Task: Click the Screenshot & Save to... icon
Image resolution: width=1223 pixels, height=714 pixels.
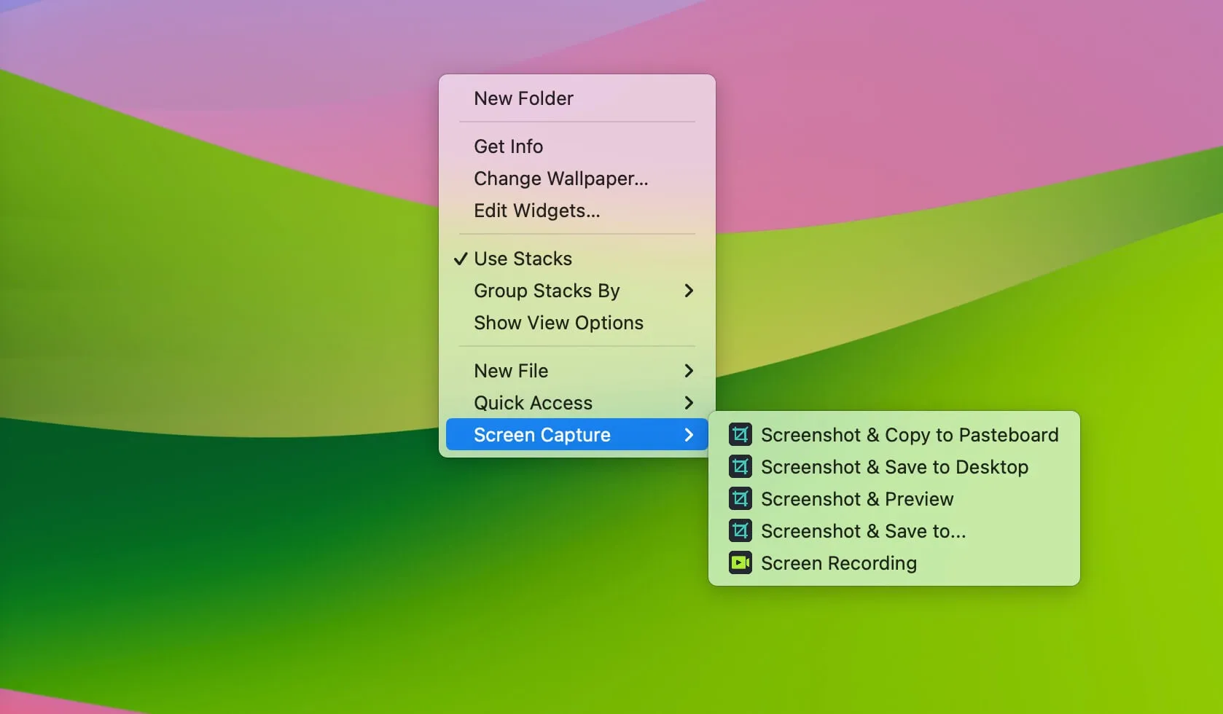Action: tap(739, 530)
